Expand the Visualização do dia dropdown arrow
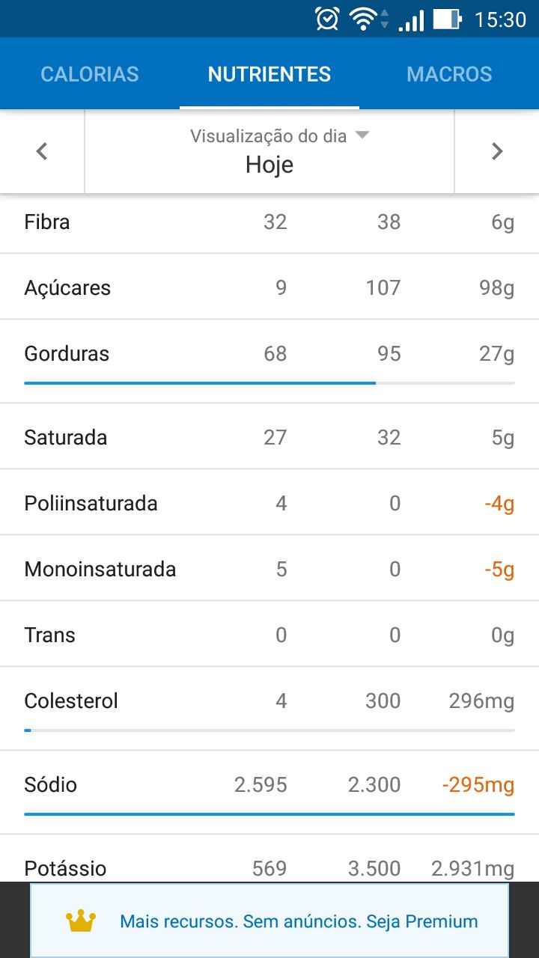Viewport: 539px width, 958px height. tap(362, 135)
